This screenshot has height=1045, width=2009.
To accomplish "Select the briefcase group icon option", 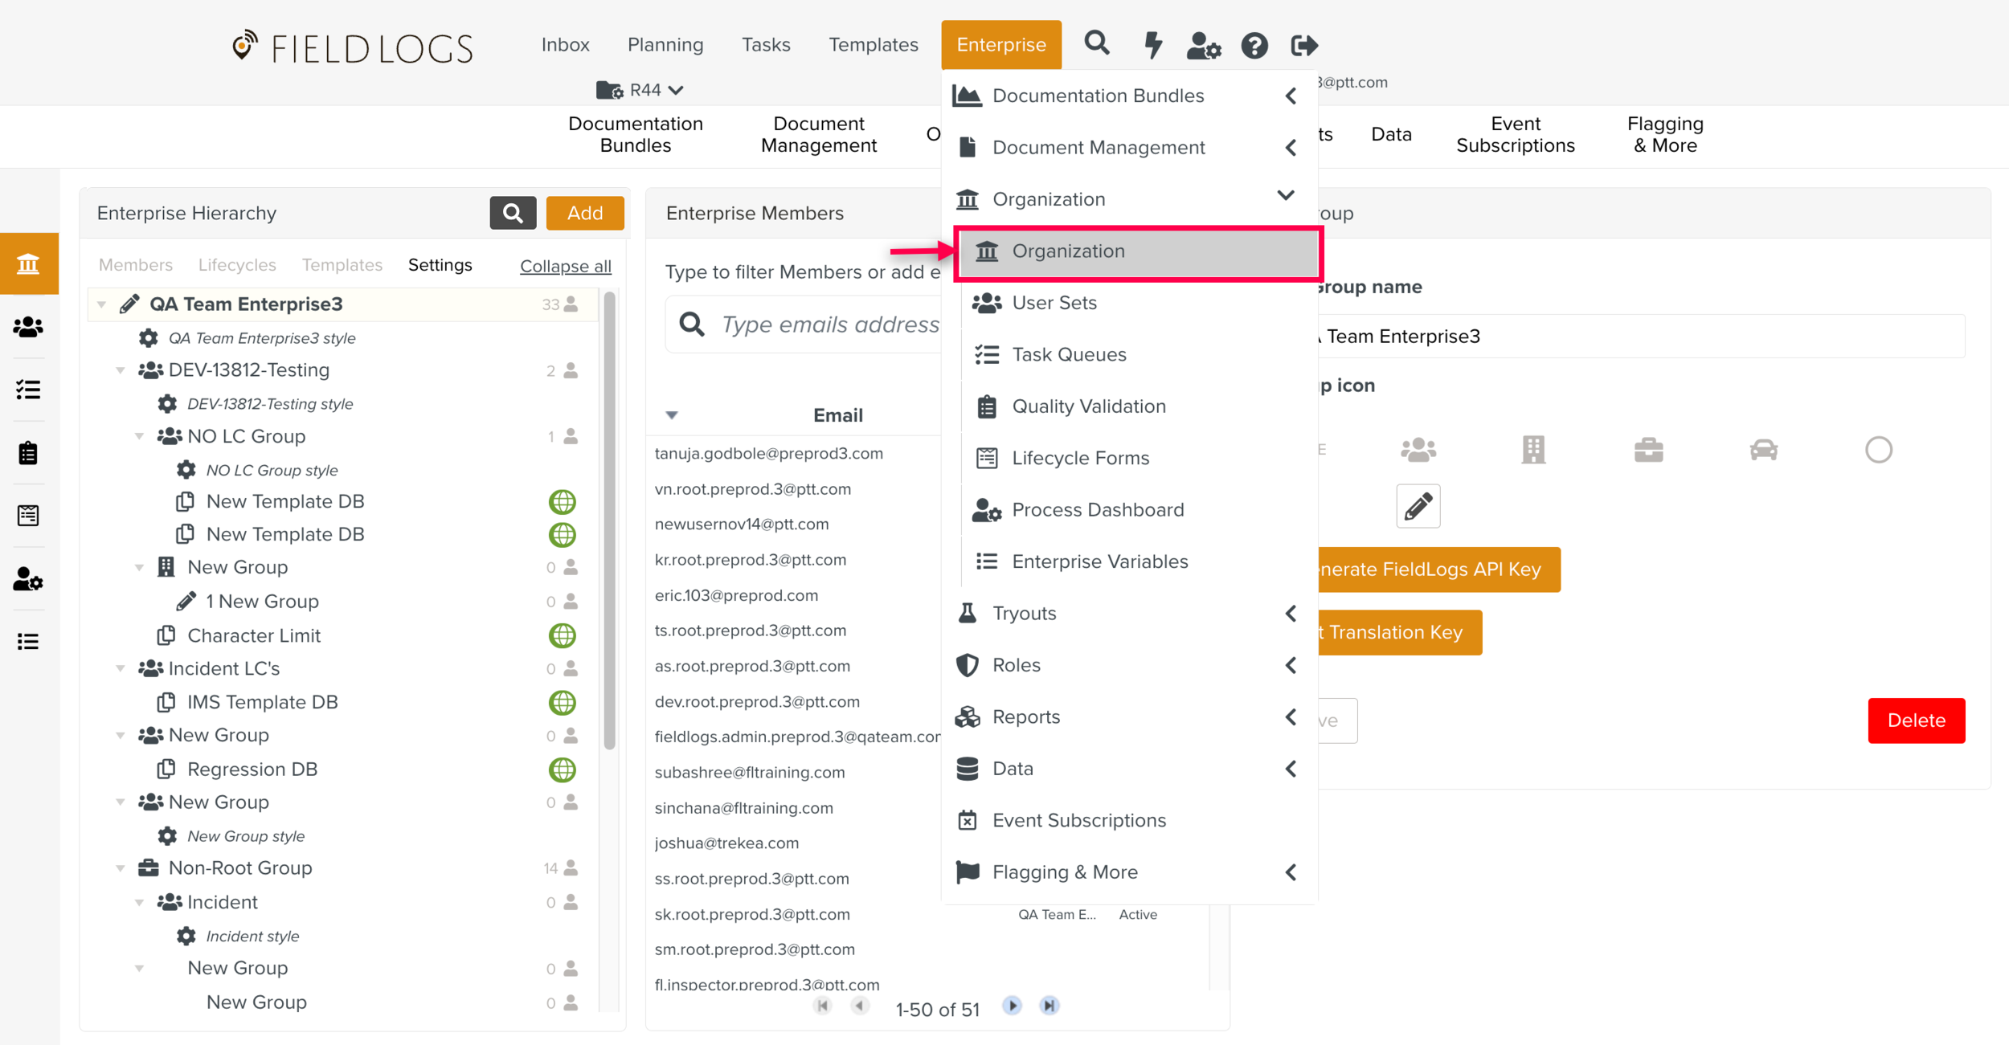I will tap(1648, 449).
